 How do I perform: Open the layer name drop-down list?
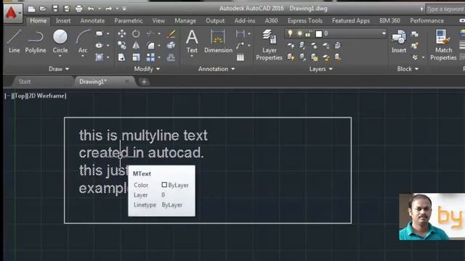coord(384,33)
